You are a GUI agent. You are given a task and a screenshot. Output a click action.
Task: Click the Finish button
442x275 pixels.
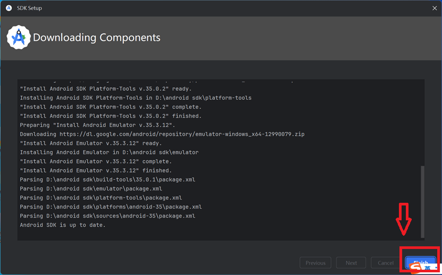point(420,263)
